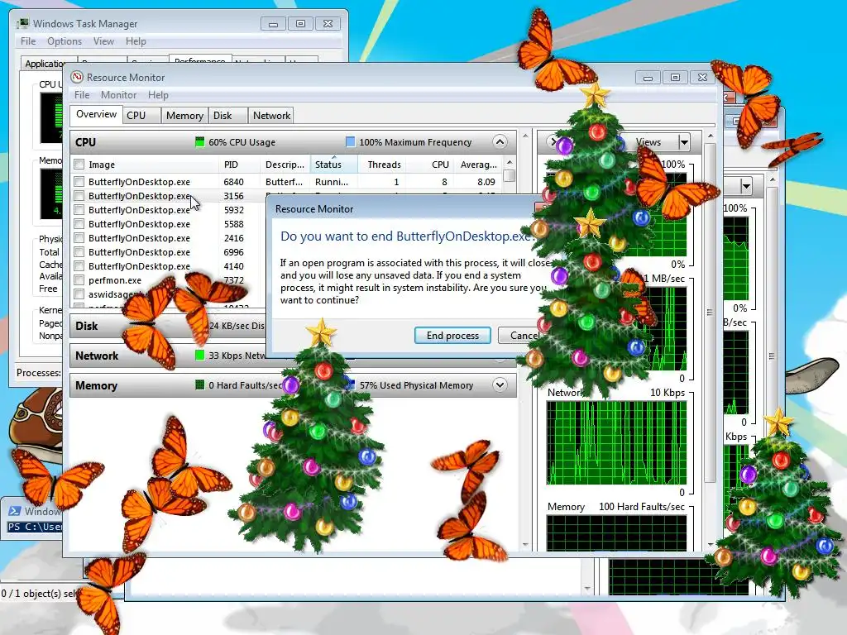Expand the Disk section bar

[167, 326]
